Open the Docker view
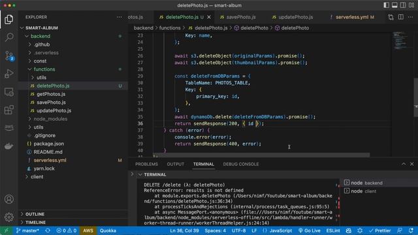 tap(8, 146)
